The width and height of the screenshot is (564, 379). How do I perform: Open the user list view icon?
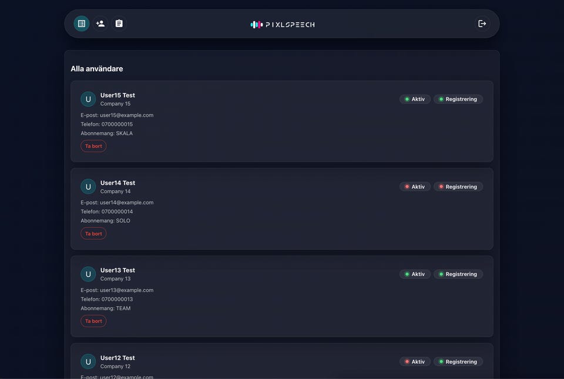click(x=82, y=24)
